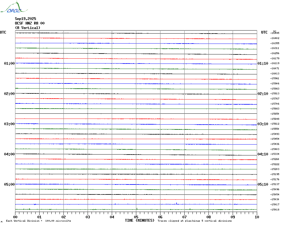Click the DC offset value -15436
Viewport: 281px width, 225px height.
pos(275,144)
